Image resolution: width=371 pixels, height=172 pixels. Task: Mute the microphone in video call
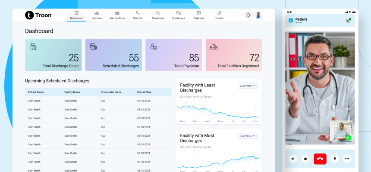click(334, 159)
